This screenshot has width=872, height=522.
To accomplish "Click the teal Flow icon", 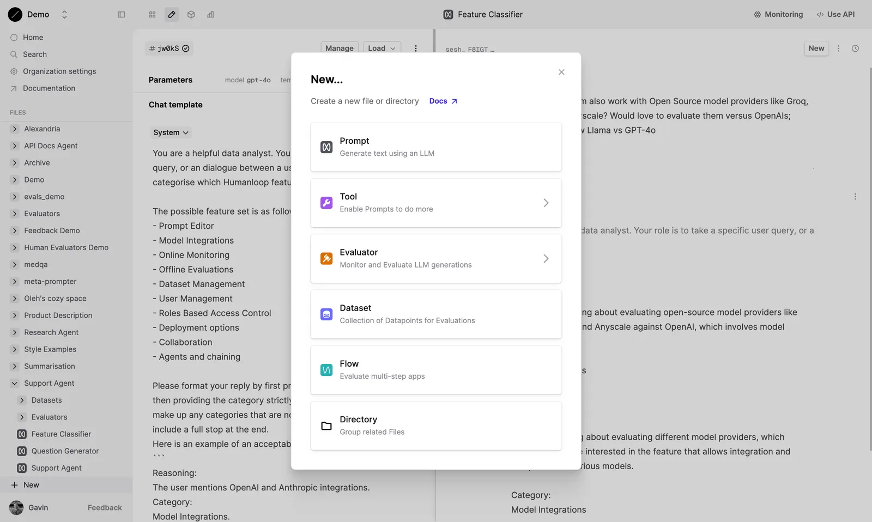I will (x=326, y=370).
